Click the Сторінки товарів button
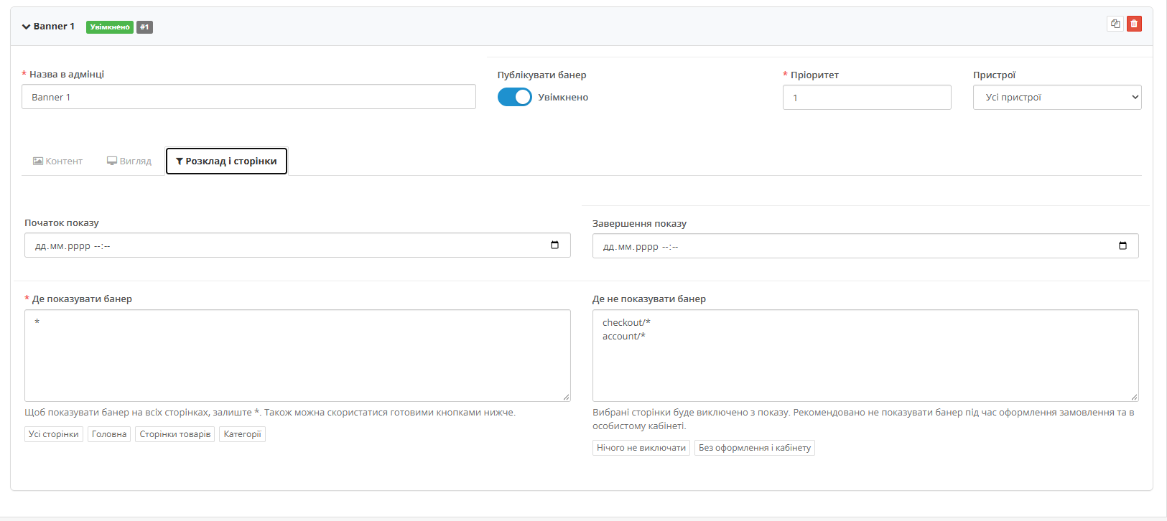1167x521 pixels. click(x=175, y=434)
